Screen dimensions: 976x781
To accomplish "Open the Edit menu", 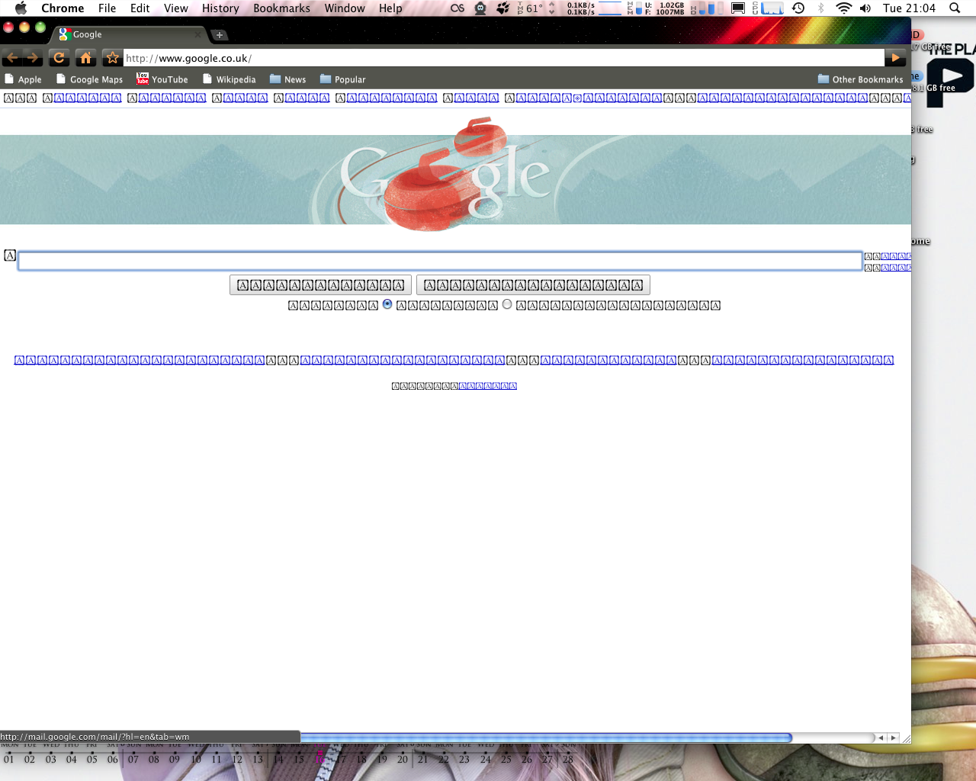I will point(140,8).
